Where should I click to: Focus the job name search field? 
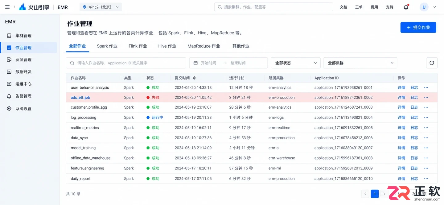coord(126,63)
